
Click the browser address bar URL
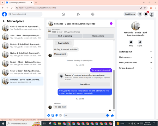38,8
